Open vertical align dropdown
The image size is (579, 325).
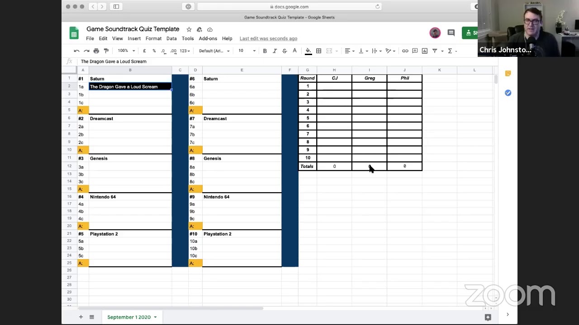[363, 51]
